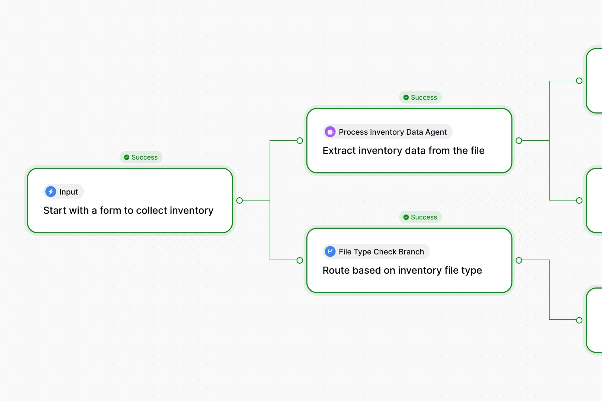Click the input connector of Process Inventory Data Agent
The image size is (602, 401).
pyautogui.click(x=300, y=141)
